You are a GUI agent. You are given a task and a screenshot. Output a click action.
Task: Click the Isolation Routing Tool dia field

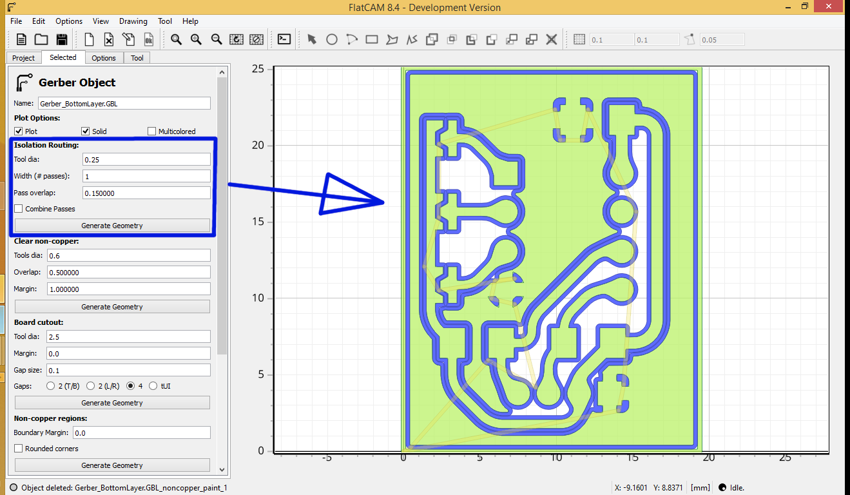147,159
